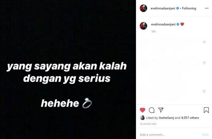The width and height of the screenshot is (212, 139).
Task: Click the liker's small avatar icon
Action: click(x=143, y=118)
